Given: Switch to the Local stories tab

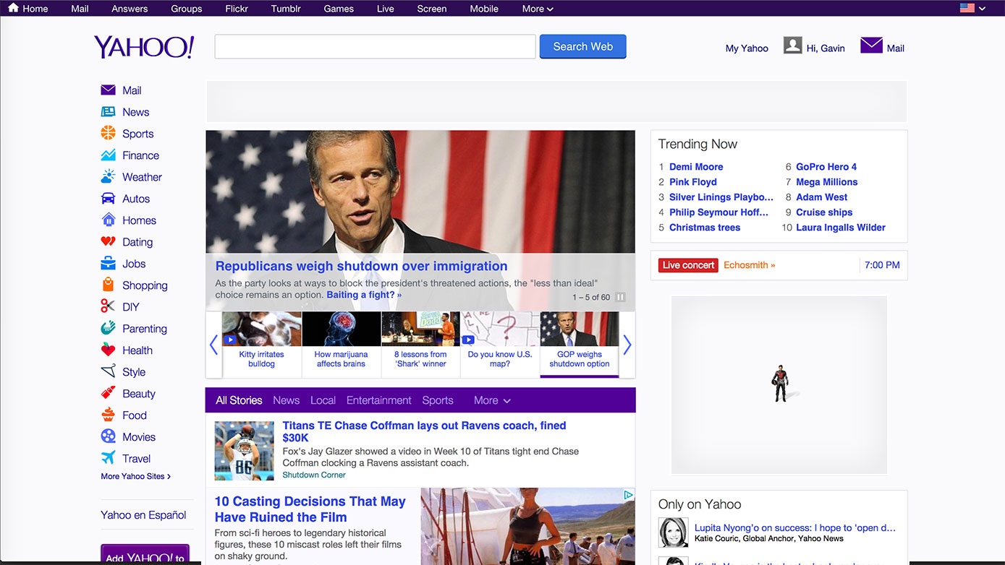Looking at the screenshot, I should click(323, 400).
